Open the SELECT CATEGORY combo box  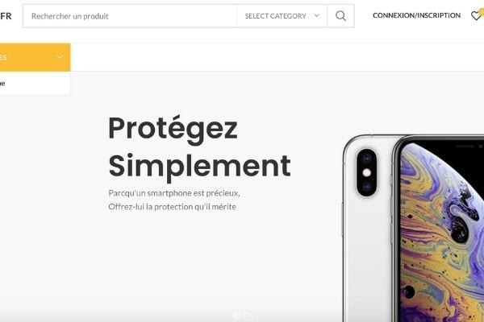pos(282,16)
